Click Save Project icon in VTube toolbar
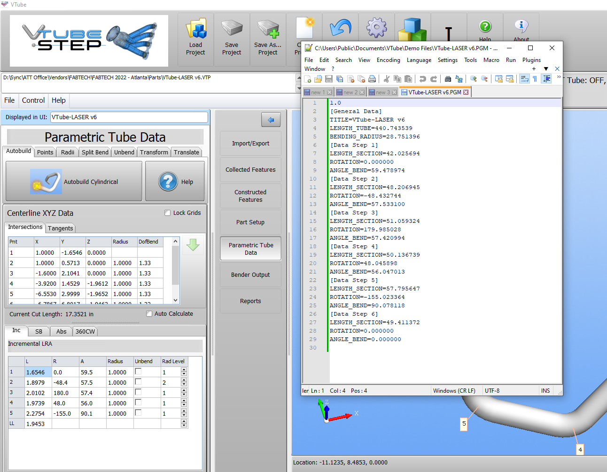 pyautogui.click(x=232, y=29)
